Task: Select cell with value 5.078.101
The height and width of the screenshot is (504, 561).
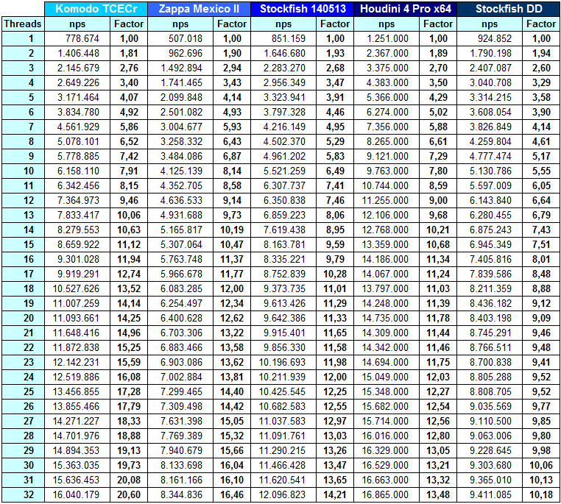Action: coord(77,141)
